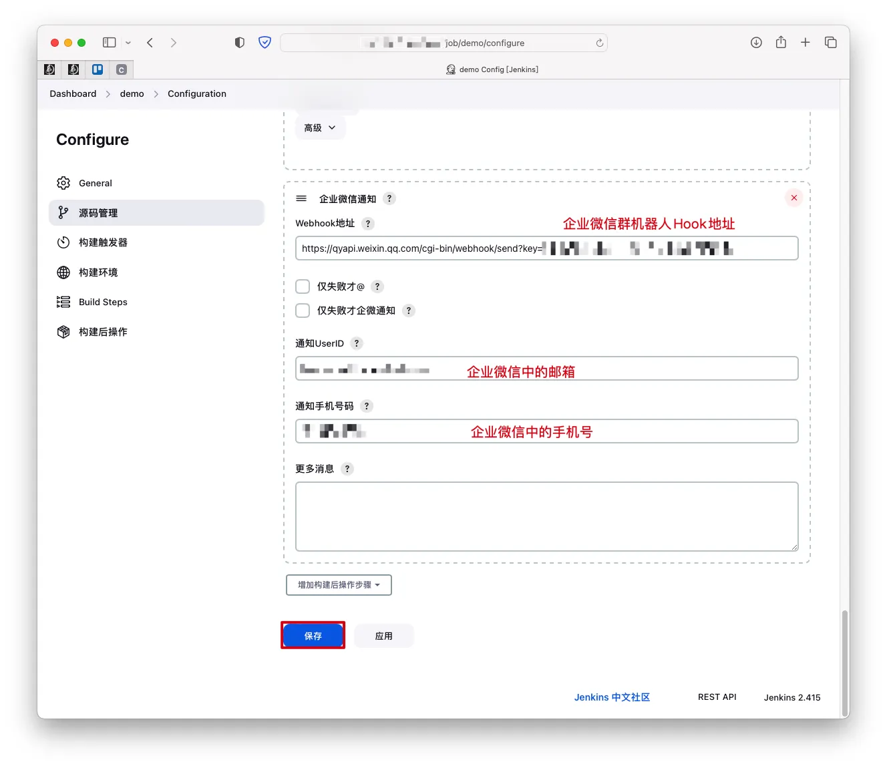The width and height of the screenshot is (887, 768).
Task: Click the Build Steps list icon
Action: [63, 302]
